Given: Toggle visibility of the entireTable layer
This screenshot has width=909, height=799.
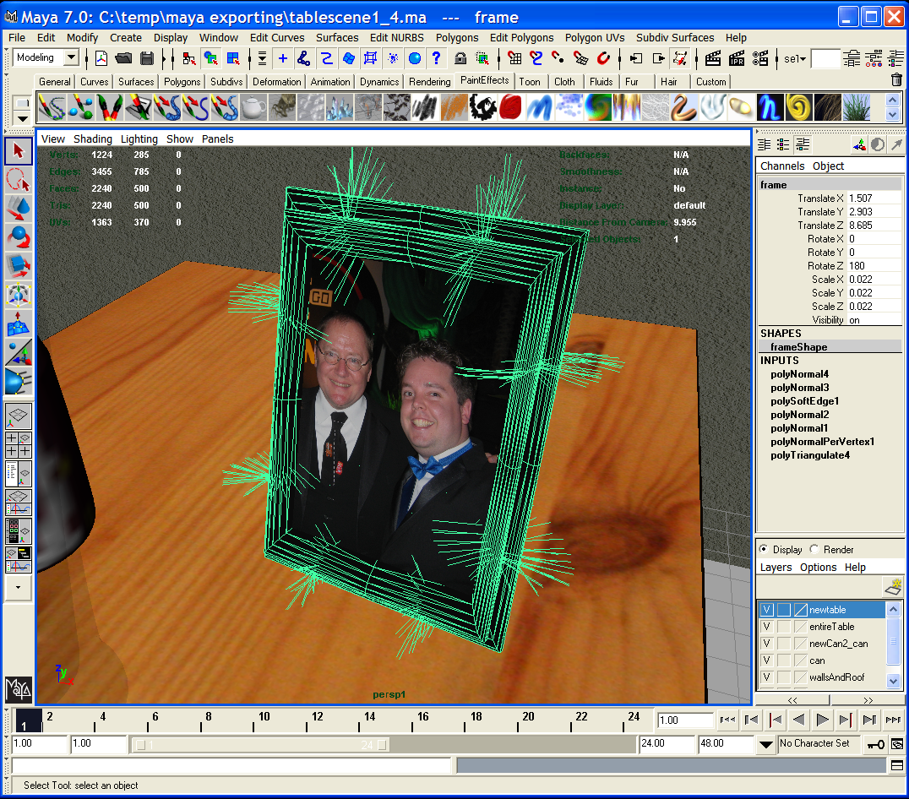Looking at the screenshot, I should [x=767, y=627].
